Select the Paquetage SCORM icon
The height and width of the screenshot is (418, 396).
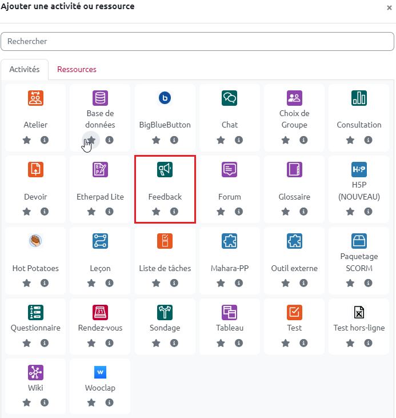[x=359, y=241]
